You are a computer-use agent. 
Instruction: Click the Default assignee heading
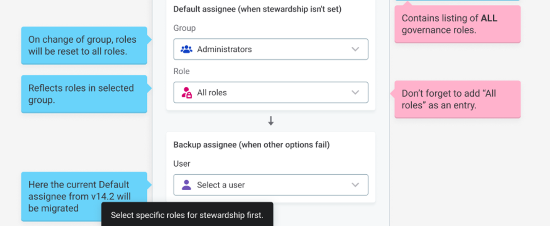(257, 9)
